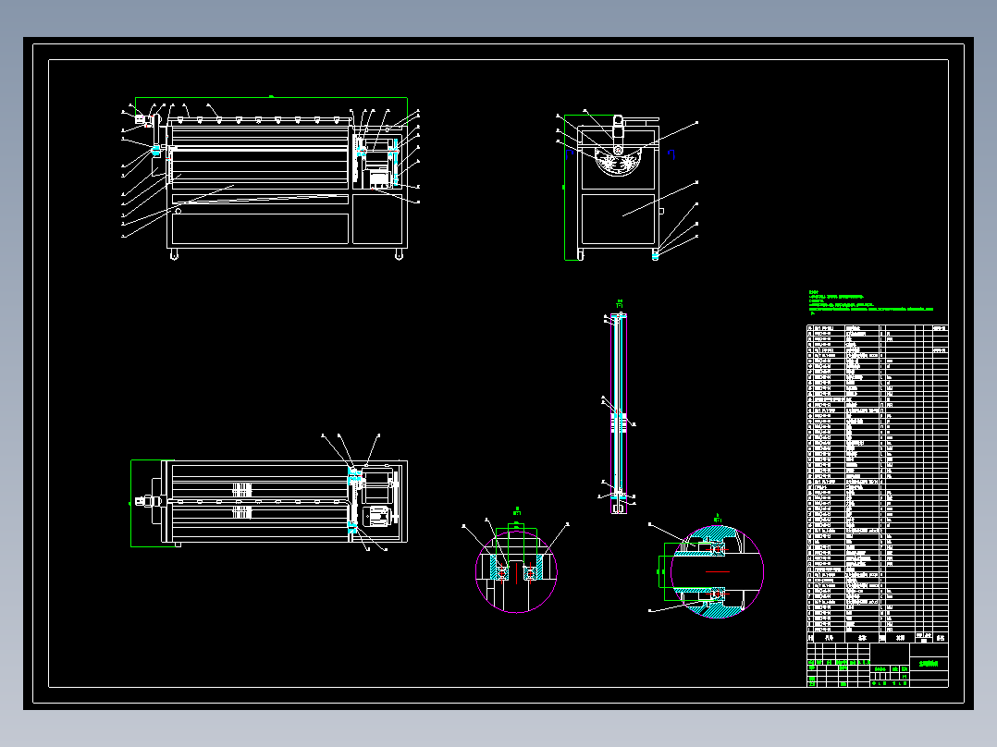Click the left magenta circular detail view
Viewport: 997px width, 747px height.
click(x=516, y=571)
